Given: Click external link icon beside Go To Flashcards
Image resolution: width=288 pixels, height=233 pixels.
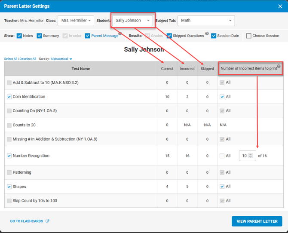Looking at the screenshot, I should pyautogui.click(x=48, y=221).
